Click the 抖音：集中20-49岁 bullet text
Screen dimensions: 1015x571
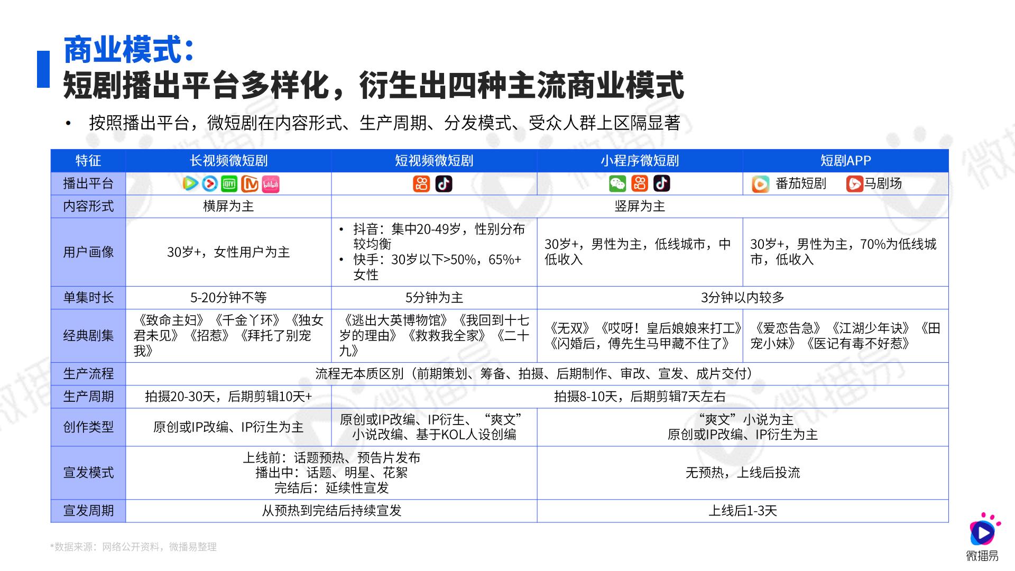click(x=439, y=236)
